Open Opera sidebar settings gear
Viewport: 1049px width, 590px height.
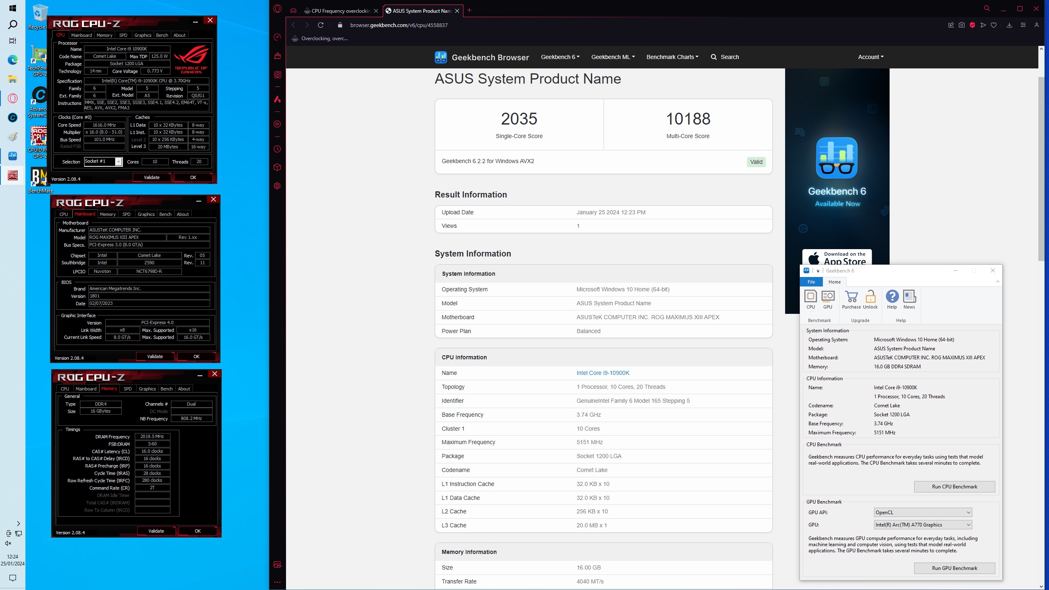click(x=277, y=186)
